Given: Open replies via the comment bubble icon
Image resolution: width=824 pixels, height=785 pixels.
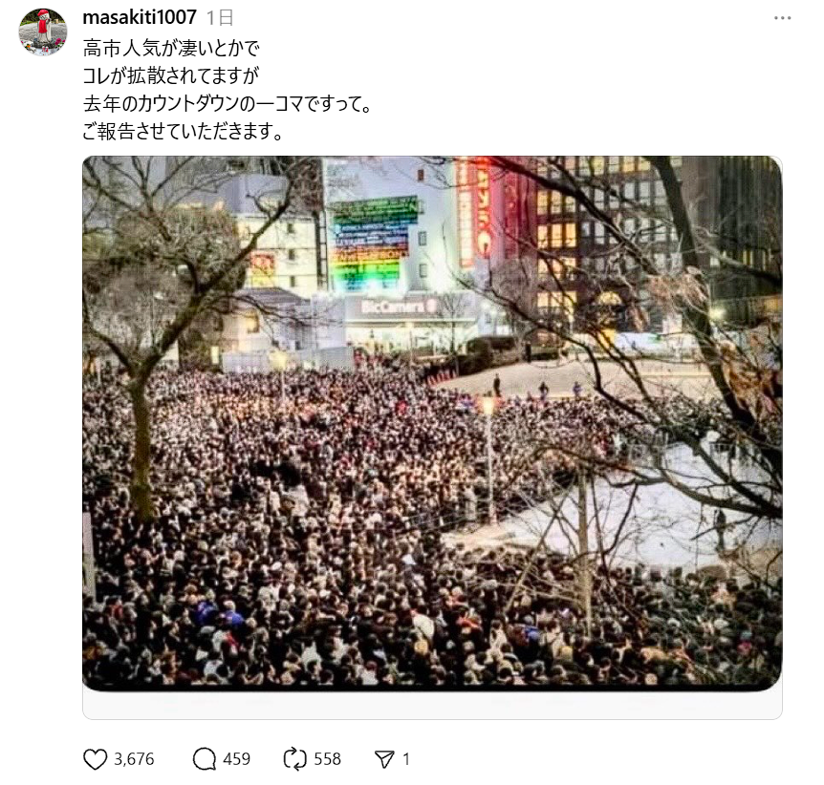Looking at the screenshot, I should point(204,759).
